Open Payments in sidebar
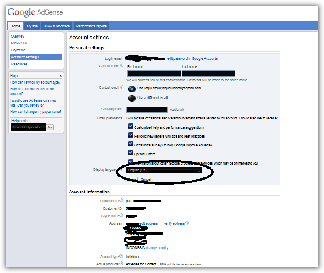 [x=18, y=50]
